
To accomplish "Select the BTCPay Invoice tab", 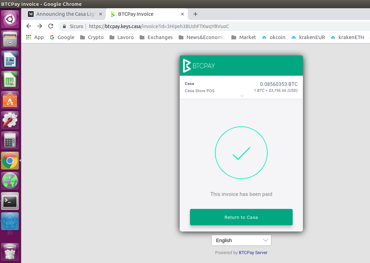I will pos(147,14).
